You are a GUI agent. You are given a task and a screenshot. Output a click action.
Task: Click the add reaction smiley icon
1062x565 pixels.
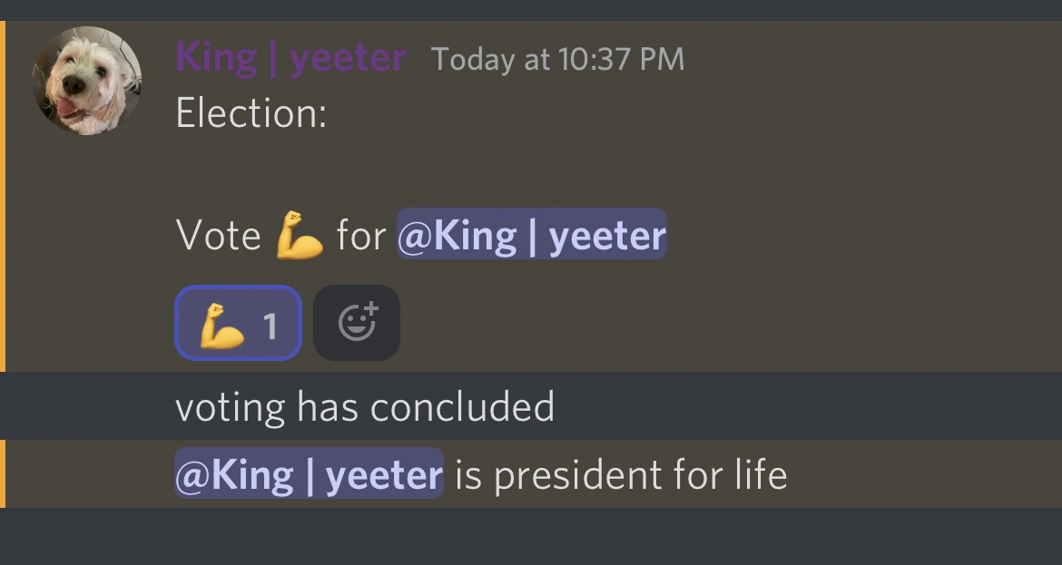coord(357,323)
